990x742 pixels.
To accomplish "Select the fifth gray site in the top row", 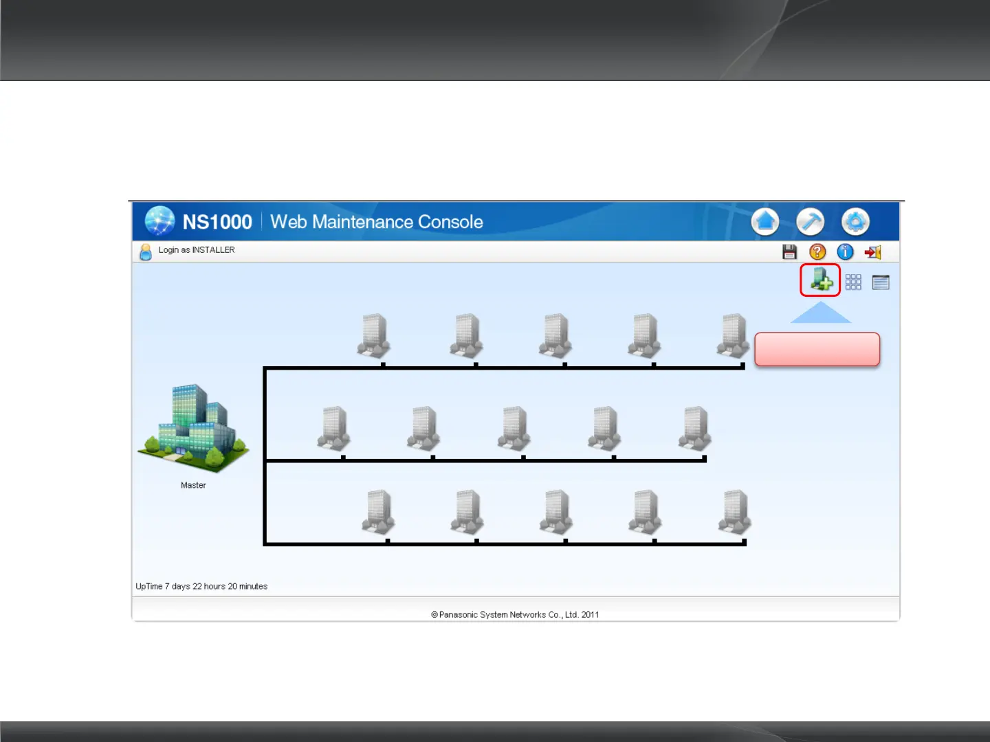I will coord(734,336).
